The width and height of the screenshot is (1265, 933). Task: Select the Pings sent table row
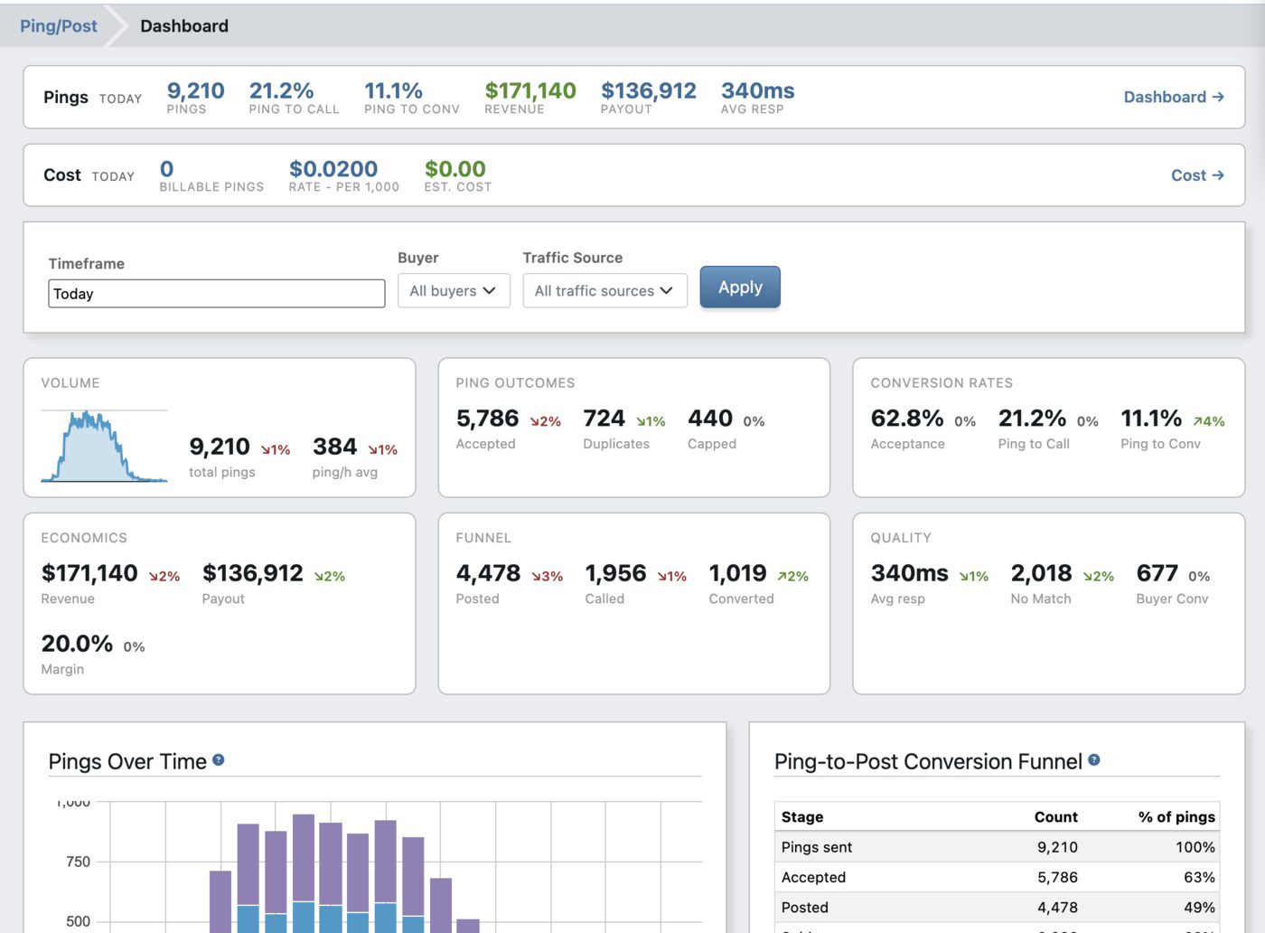[x=998, y=847]
